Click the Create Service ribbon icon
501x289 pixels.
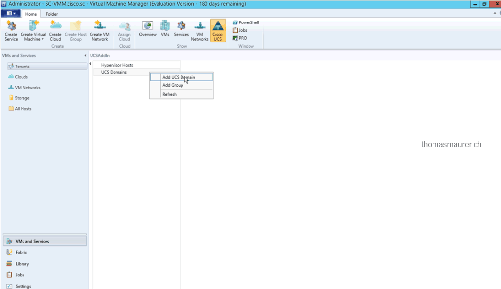tap(11, 30)
